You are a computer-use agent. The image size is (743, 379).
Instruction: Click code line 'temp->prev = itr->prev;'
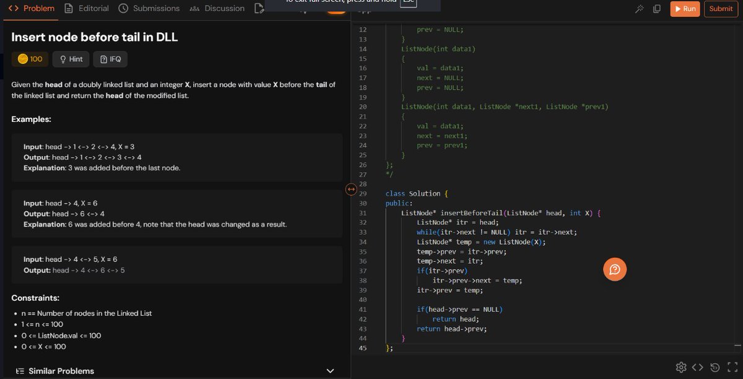[x=461, y=251]
